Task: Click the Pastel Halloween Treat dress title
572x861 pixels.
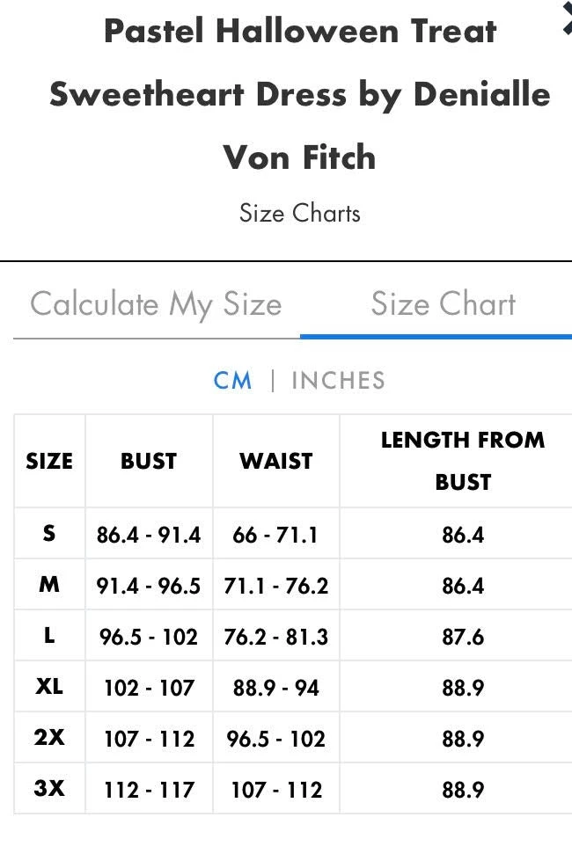Action: click(300, 94)
